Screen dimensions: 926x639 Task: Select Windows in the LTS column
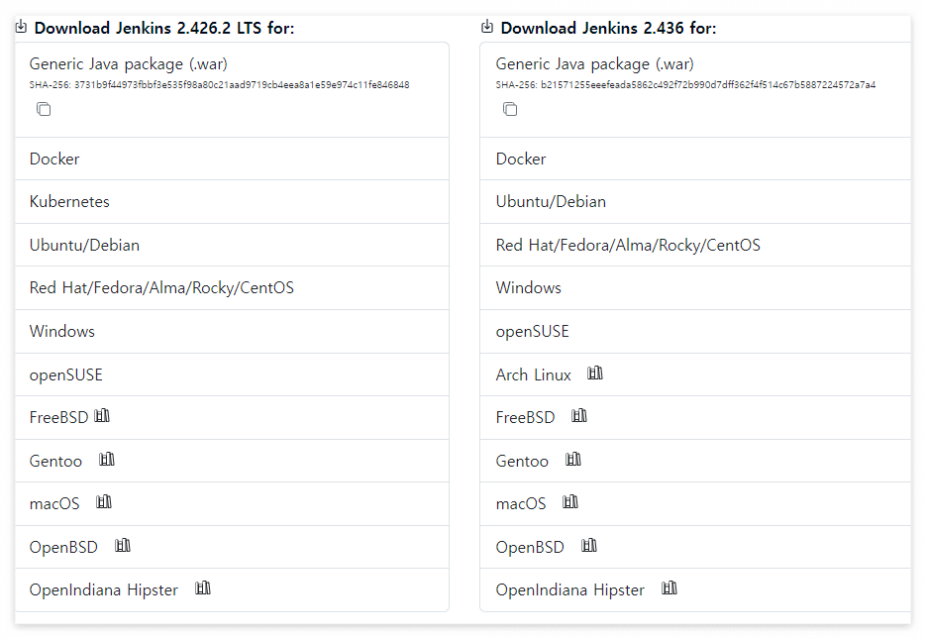(x=232, y=331)
